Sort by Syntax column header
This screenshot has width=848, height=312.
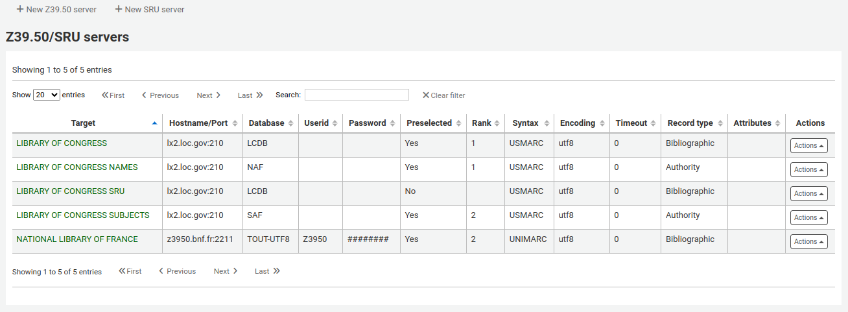tap(530, 123)
